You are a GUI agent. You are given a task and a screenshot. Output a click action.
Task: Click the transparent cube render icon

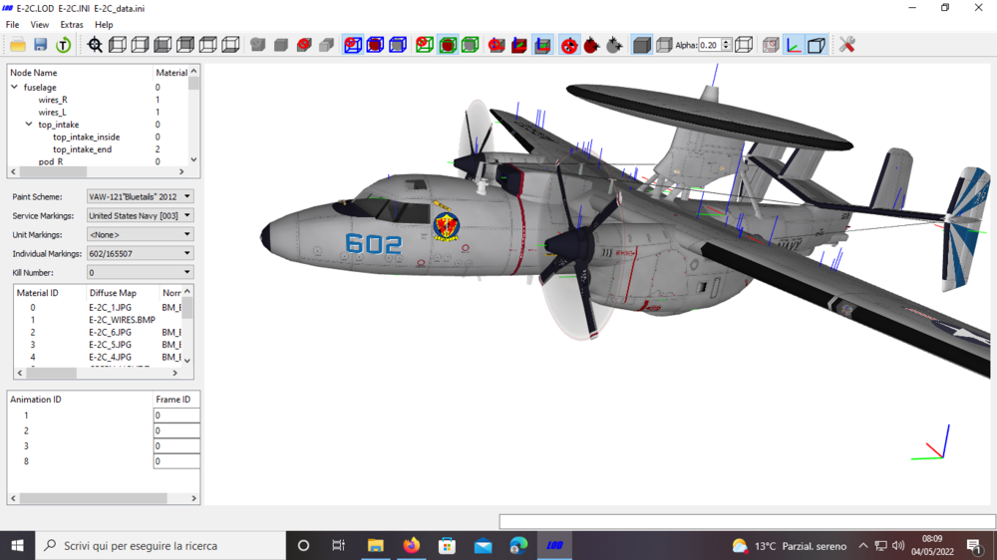[664, 45]
